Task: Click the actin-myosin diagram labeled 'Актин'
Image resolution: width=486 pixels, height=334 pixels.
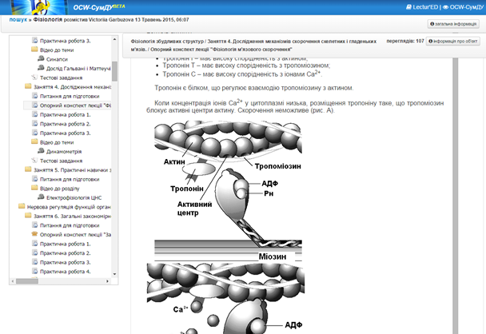Action: click(x=228, y=189)
